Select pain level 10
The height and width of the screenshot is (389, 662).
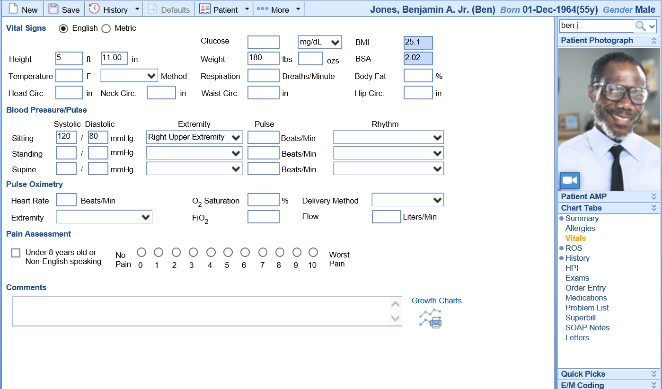[x=313, y=252]
